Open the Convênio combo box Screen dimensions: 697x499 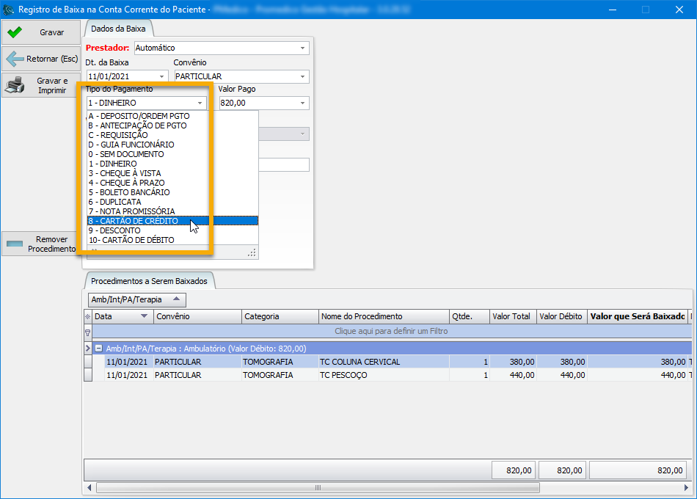coord(302,76)
